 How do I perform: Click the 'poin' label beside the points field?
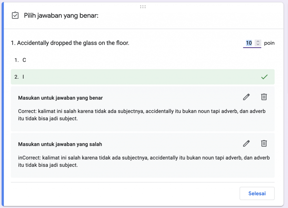pyautogui.click(x=269, y=43)
